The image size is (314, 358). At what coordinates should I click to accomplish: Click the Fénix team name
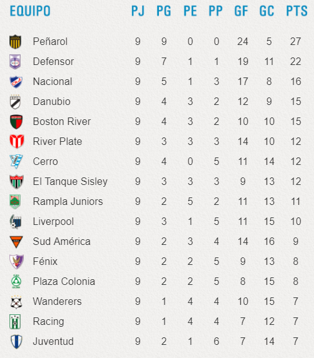pyautogui.click(x=45, y=261)
